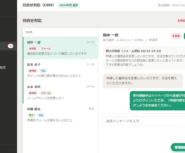Click the フォーム tag in 山本 美咲 row

[x=46, y=93]
